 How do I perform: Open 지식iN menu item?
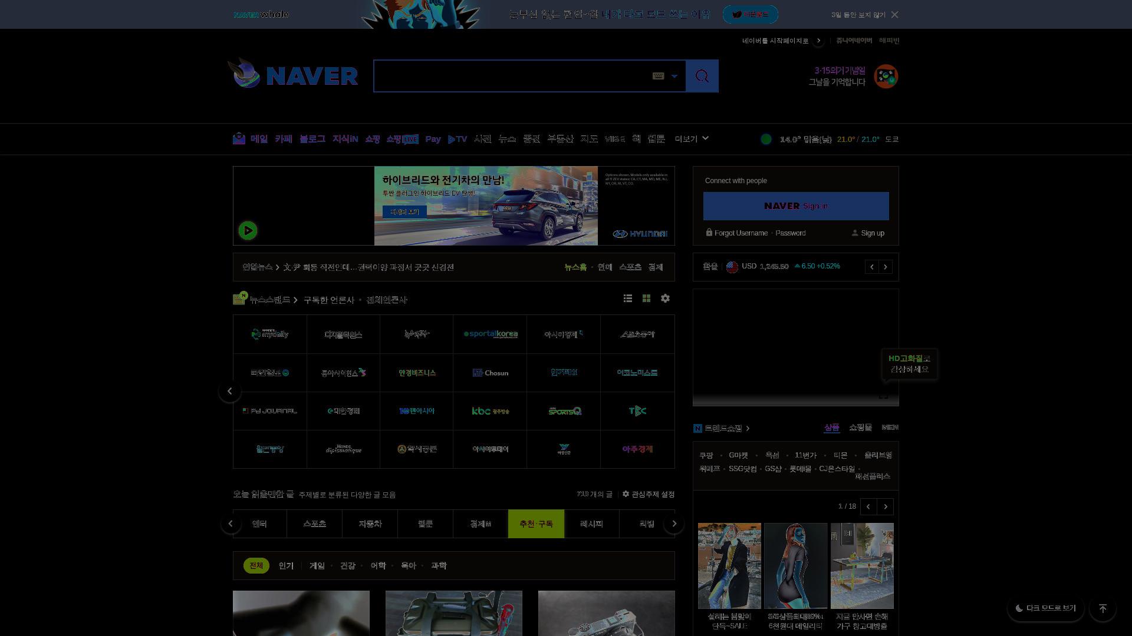tap(345, 139)
